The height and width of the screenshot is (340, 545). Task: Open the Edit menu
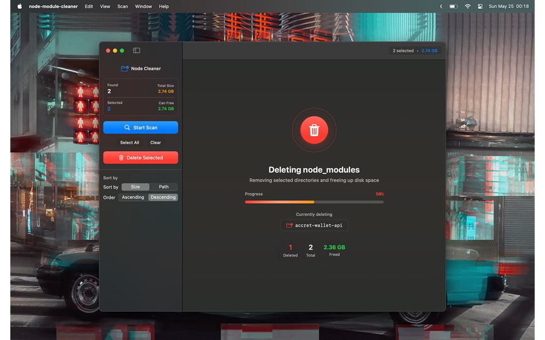89,6
